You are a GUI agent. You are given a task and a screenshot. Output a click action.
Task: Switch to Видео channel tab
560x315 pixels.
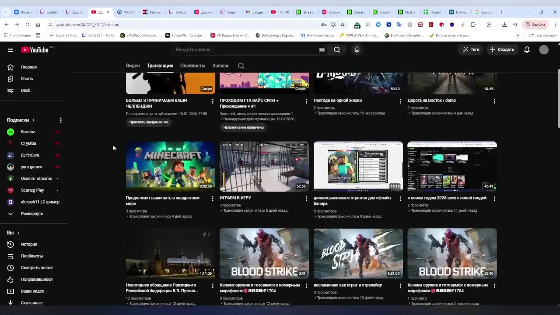coord(133,66)
